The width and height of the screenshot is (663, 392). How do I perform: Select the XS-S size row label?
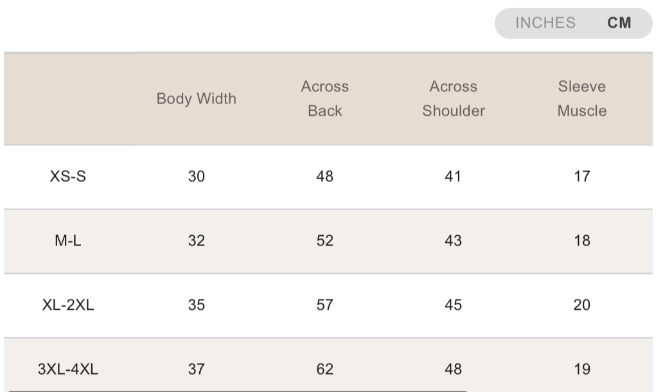[x=68, y=177]
